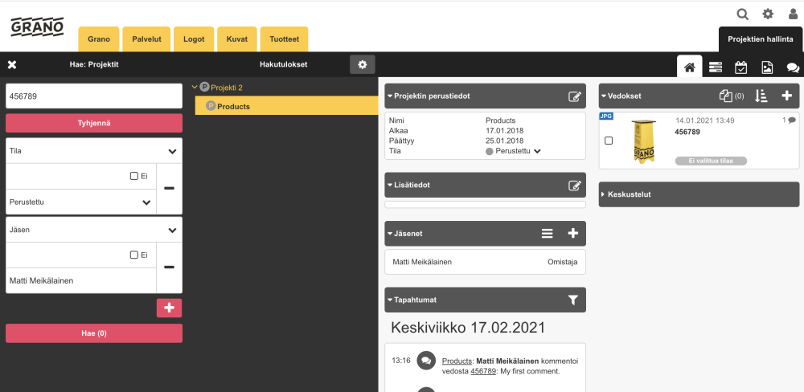This screenshot has height=392, width=804.
Task: Open the Grano tab
Action: click(x=99, y=39)
